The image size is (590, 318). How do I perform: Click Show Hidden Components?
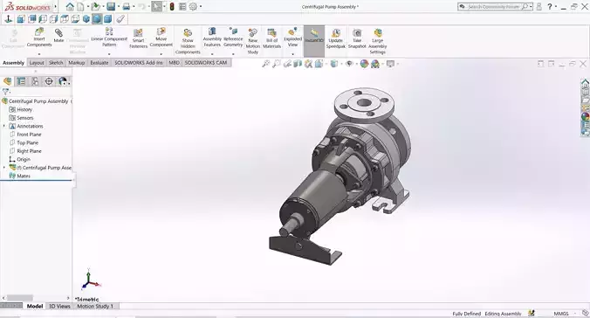pos(188,41)
